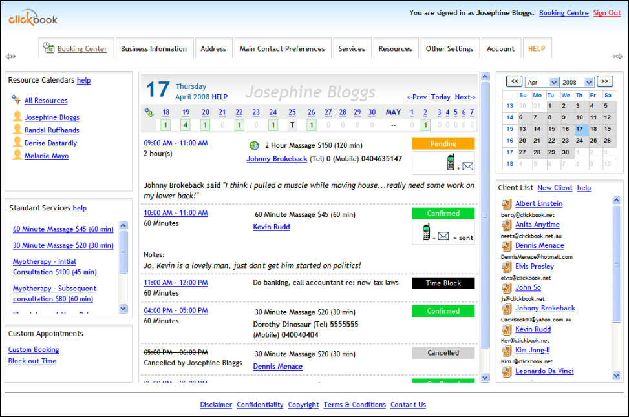Screen dimensions: 629x417
Task: Click the Block out Time link
Action: point(32,361)
